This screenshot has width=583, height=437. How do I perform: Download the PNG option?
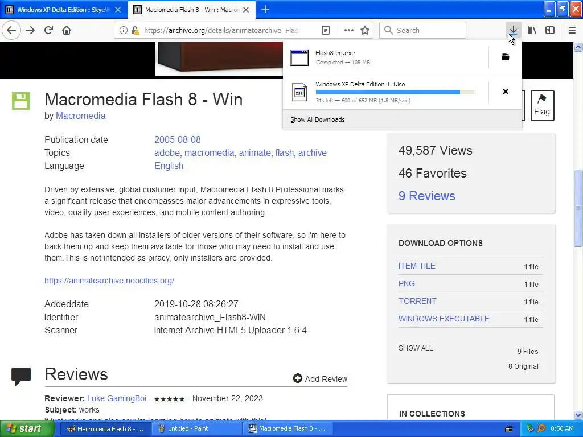(407, 283)
